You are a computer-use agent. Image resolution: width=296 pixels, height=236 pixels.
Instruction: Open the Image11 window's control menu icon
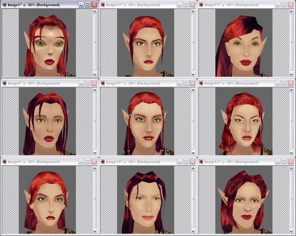pyautogui.click(x=103, y=83)
